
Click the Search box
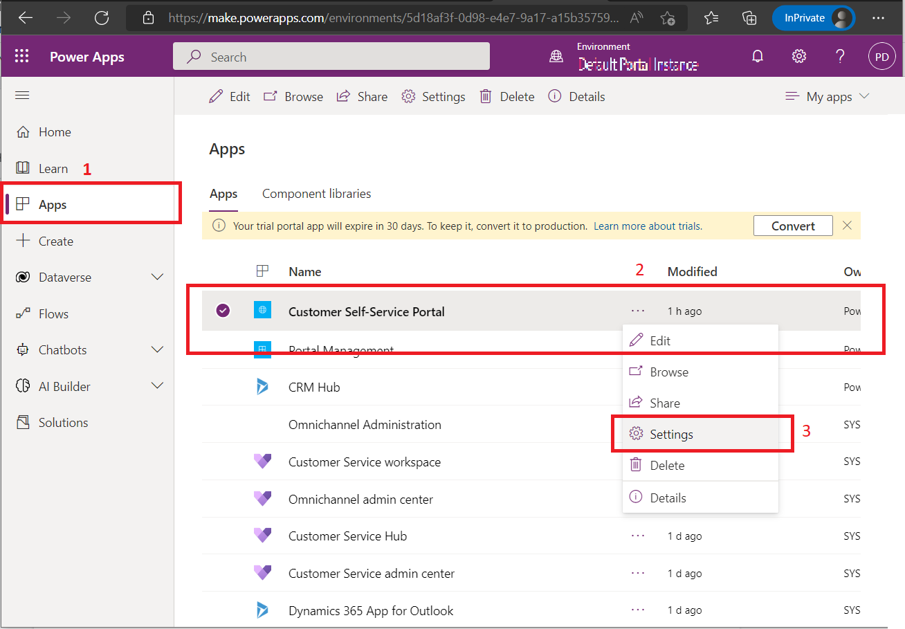[331, 57]
